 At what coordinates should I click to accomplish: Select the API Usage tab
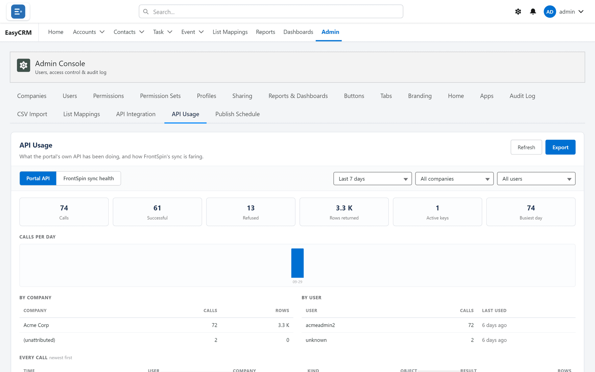tap(185, 114)
